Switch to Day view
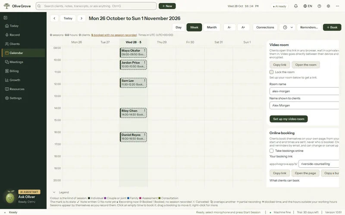 point(179,27)
